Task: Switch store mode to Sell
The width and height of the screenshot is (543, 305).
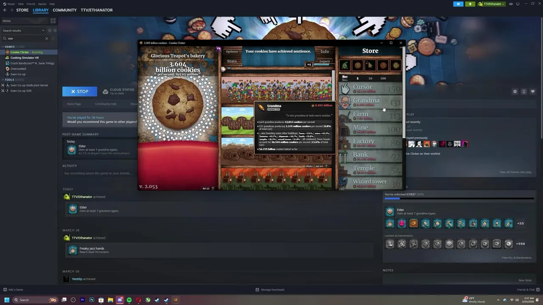Action: click(x=344, y=80)
